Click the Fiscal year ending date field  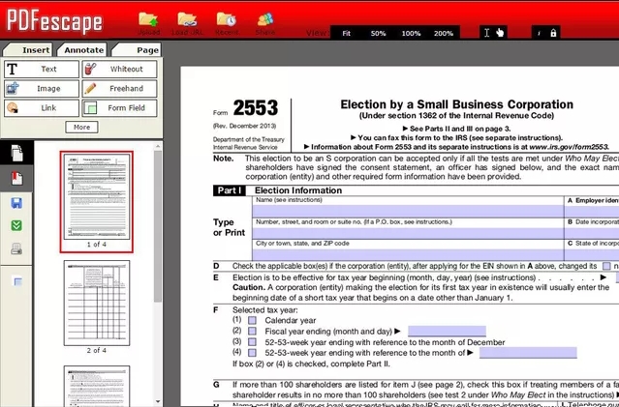(x=447, y=332)
